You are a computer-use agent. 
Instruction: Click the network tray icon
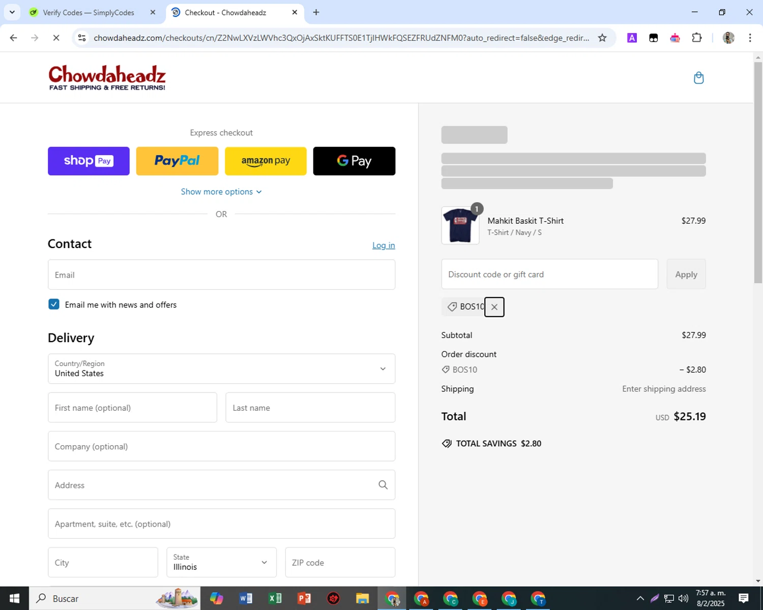(669, 598)
